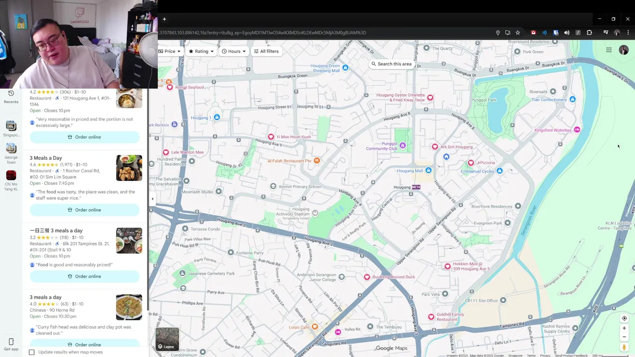Open the Rating filter dropdown
Image resolution: width=635 pixels, height=357 pixels.
201,51
